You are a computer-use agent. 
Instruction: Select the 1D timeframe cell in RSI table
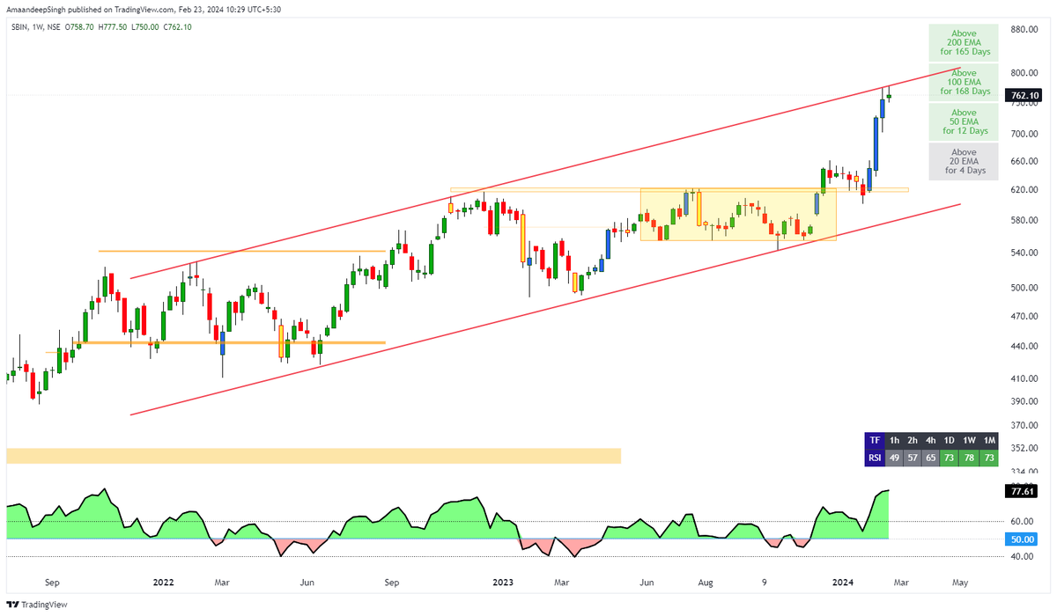point(950,440)
